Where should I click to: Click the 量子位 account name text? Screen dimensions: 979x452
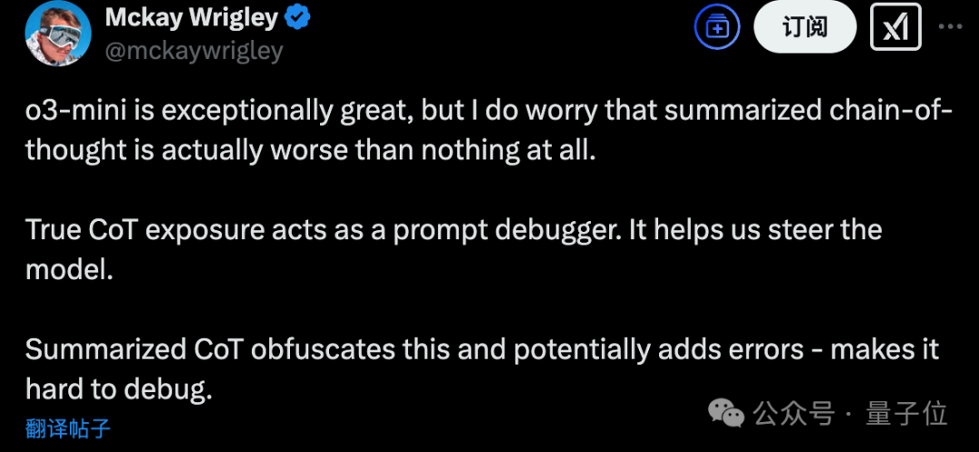tap(906, 413)
